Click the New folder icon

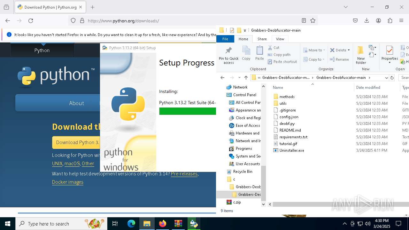[360, 50]
